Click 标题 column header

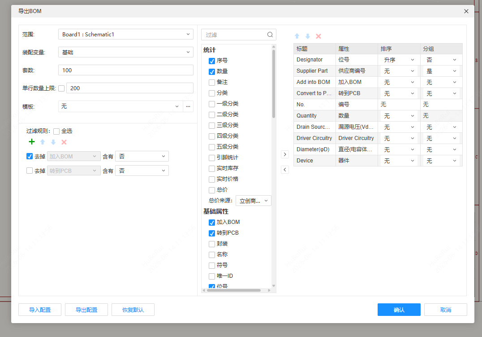tap(314, 48)
